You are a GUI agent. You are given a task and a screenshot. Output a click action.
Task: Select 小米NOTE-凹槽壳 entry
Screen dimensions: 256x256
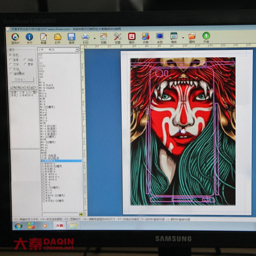coord(52,166)
